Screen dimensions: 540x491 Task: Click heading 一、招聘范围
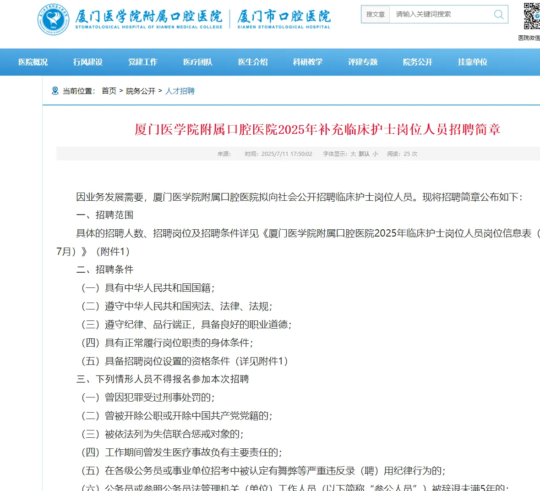tap(105, 215)
